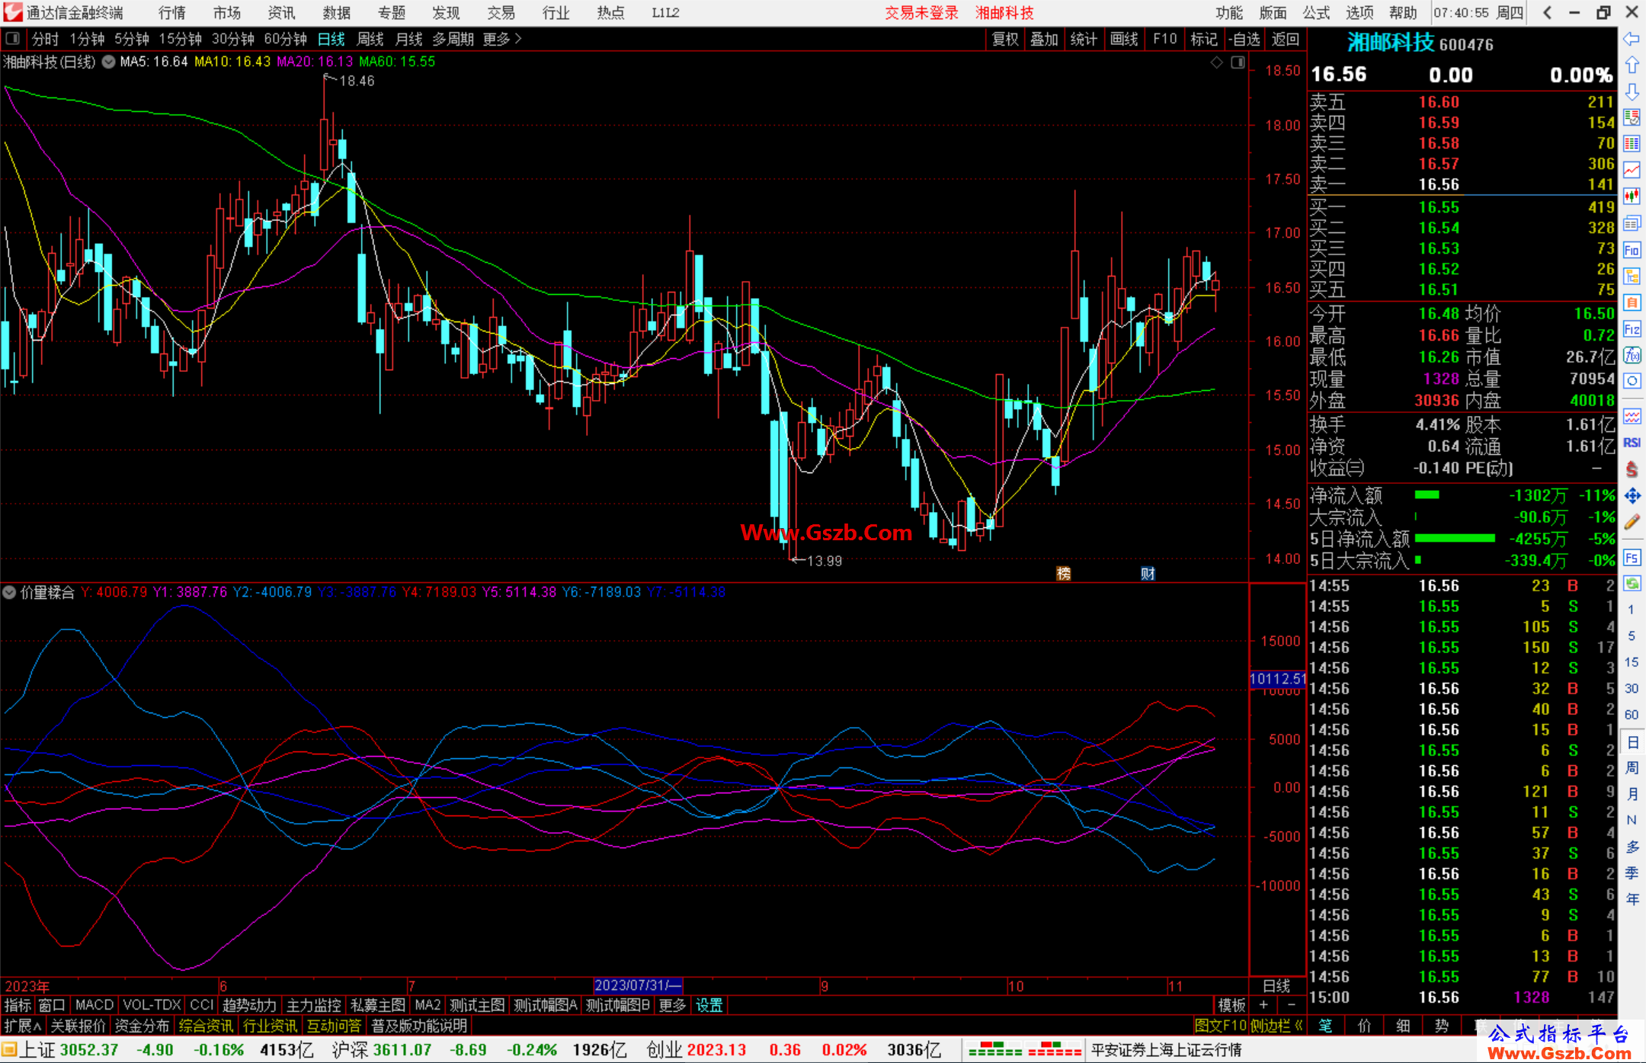
Task: Click the 榜 marker on the chart
Action: click(1063, 574)
